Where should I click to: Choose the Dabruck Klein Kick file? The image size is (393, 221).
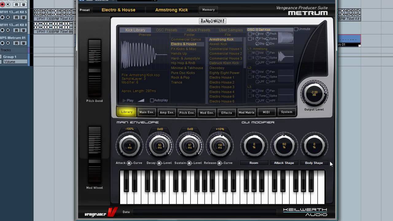(x=224, y=63)
